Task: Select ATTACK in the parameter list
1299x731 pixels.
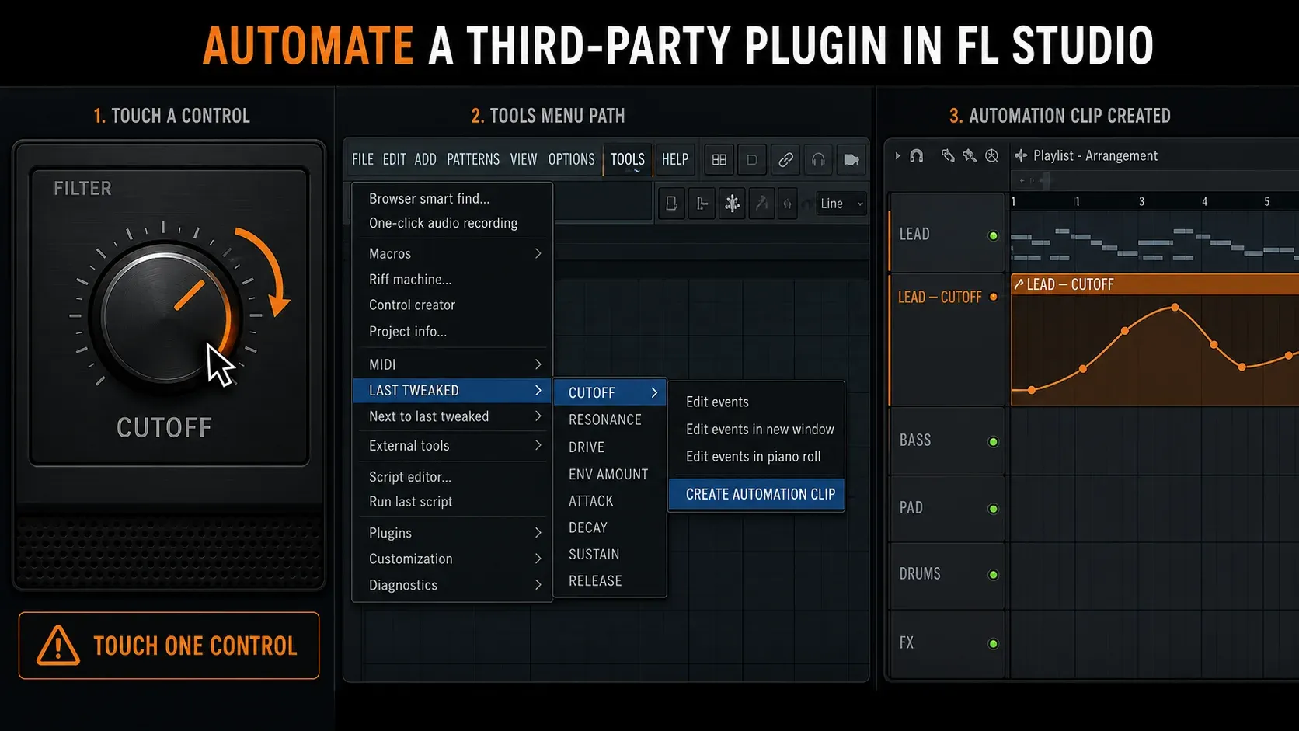Action: click(610, 501)
